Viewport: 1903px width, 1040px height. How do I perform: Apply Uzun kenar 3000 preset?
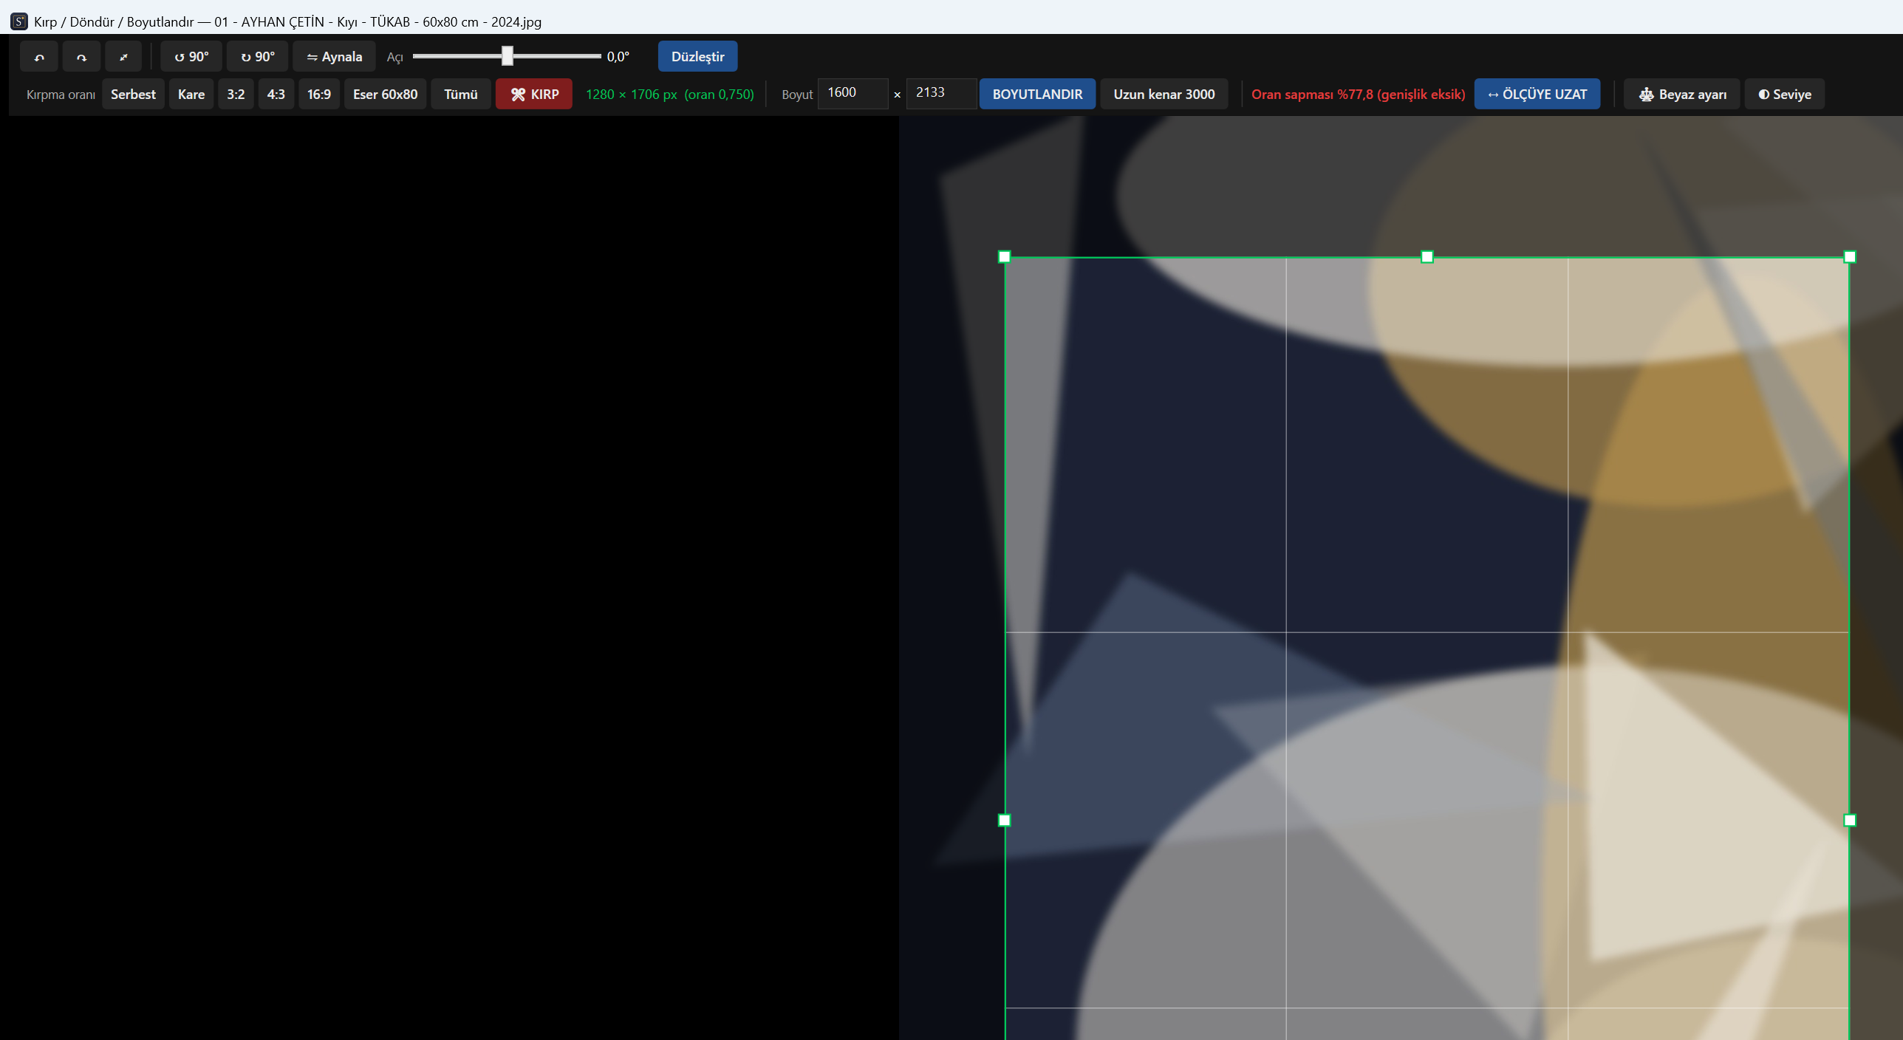click(x=1164, y=95)
